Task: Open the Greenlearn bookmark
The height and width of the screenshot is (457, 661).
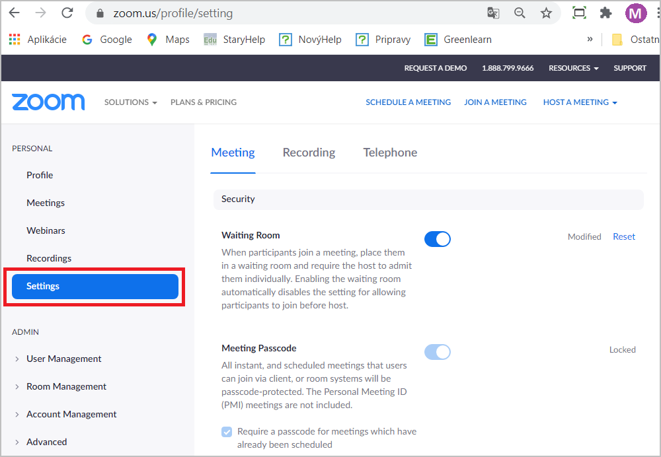Action: (x=458, y=40)
